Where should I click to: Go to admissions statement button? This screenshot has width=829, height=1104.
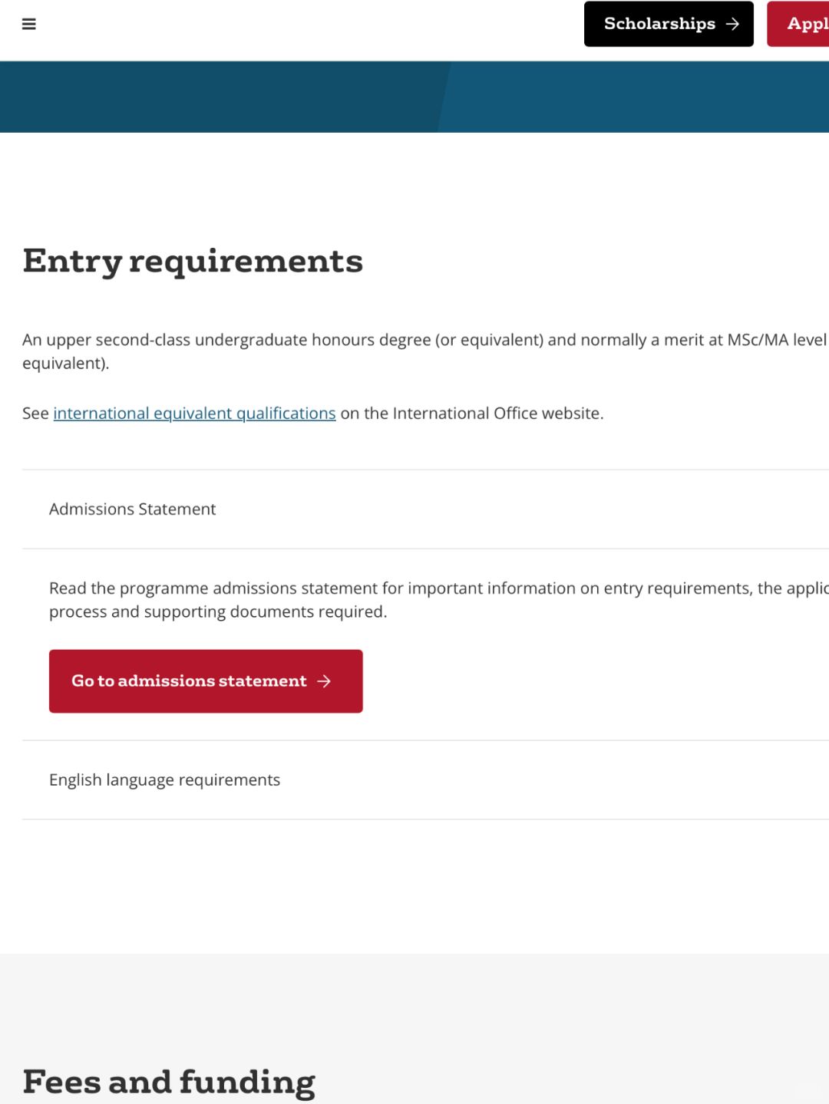(x=190, y=681)
